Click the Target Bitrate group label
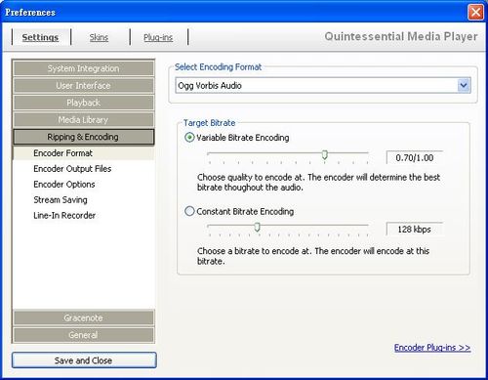The image size is (488, 380). point(209,123)
